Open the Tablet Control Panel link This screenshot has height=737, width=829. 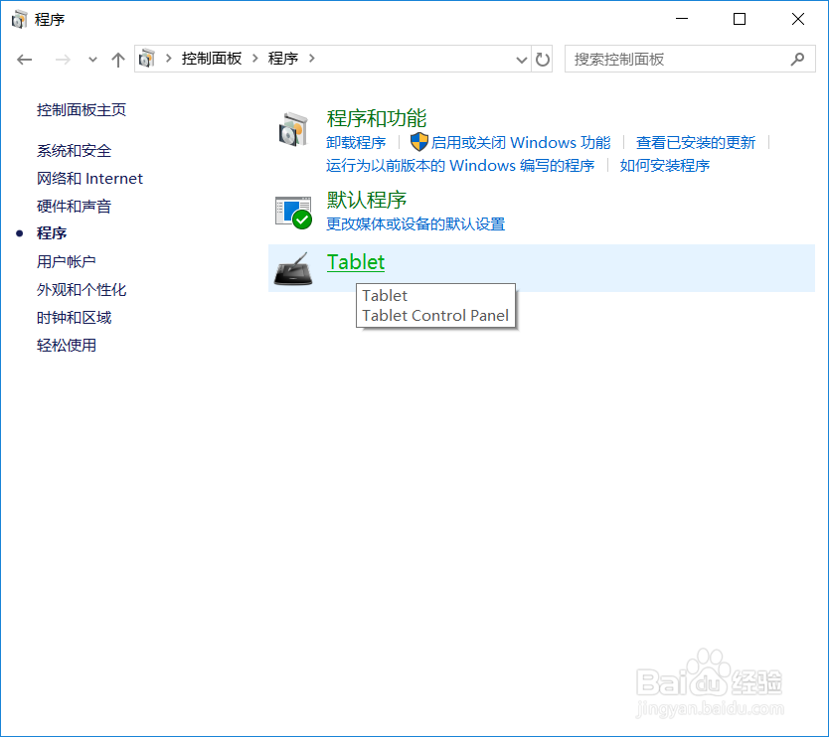[x=355, y=262]
